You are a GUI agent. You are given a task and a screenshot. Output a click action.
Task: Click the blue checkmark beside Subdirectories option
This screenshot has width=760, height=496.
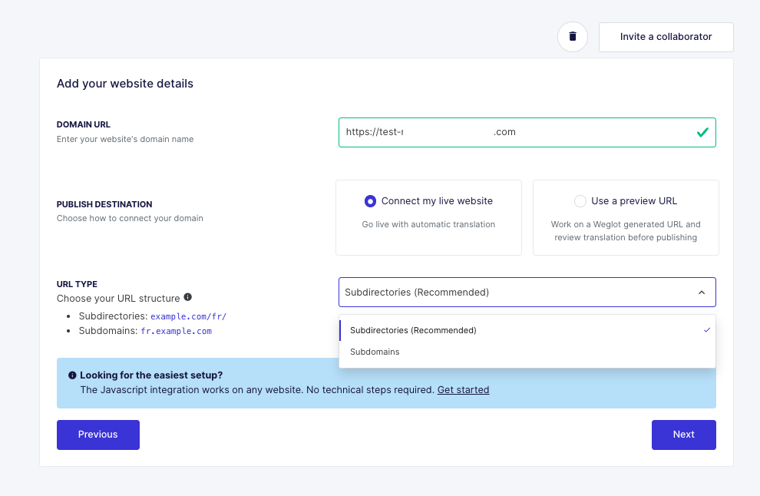(x=707, y=329)
